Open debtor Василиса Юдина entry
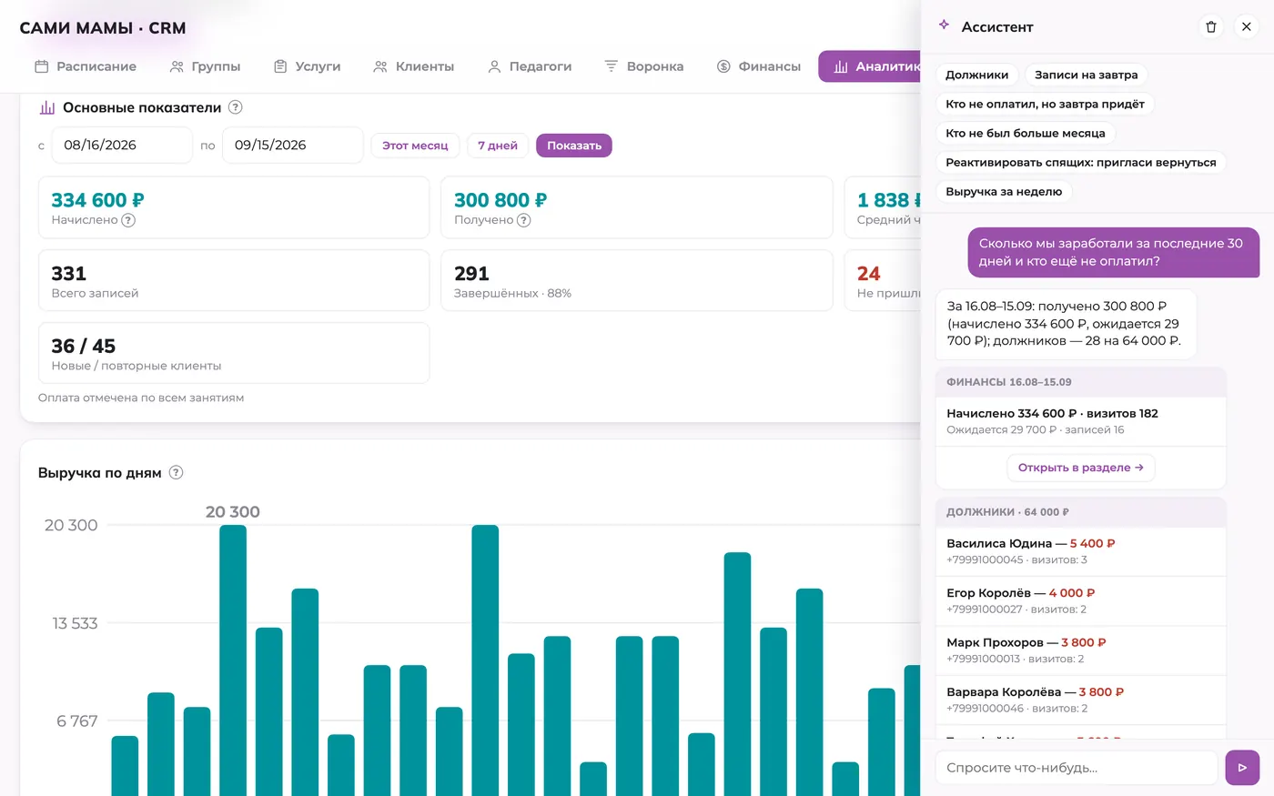 click(x=1081, y=551)
